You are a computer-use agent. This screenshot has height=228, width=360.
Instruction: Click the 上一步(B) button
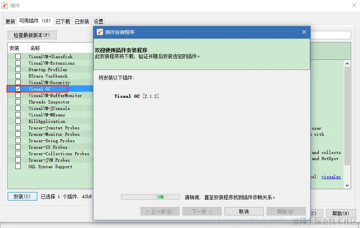(159, 211)
